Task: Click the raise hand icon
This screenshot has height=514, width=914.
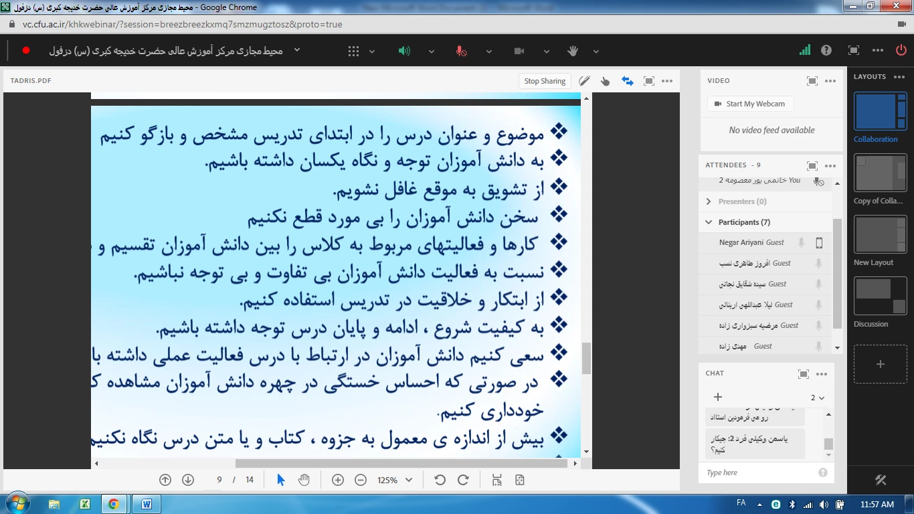Action: click(573, 51)
